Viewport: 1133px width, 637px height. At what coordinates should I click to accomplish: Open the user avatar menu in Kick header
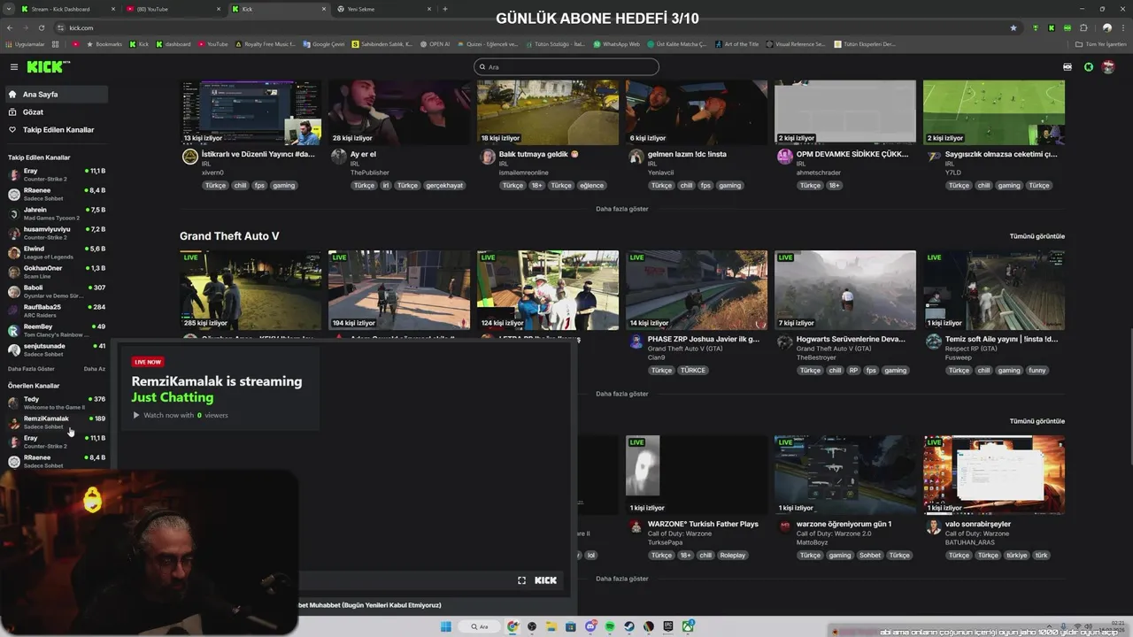click(1107, 67)
